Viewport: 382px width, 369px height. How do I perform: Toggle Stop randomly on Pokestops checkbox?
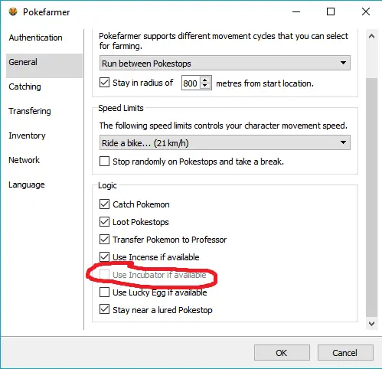(x=104, y=162)
